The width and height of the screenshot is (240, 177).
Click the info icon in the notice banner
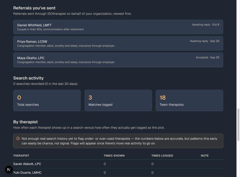18,139
